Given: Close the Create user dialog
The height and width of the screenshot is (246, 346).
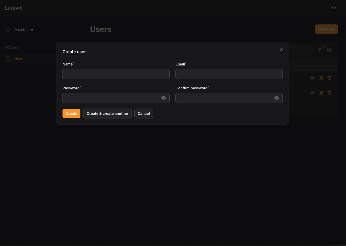Looking at the screenshot, I should click(x=281, y=50).
